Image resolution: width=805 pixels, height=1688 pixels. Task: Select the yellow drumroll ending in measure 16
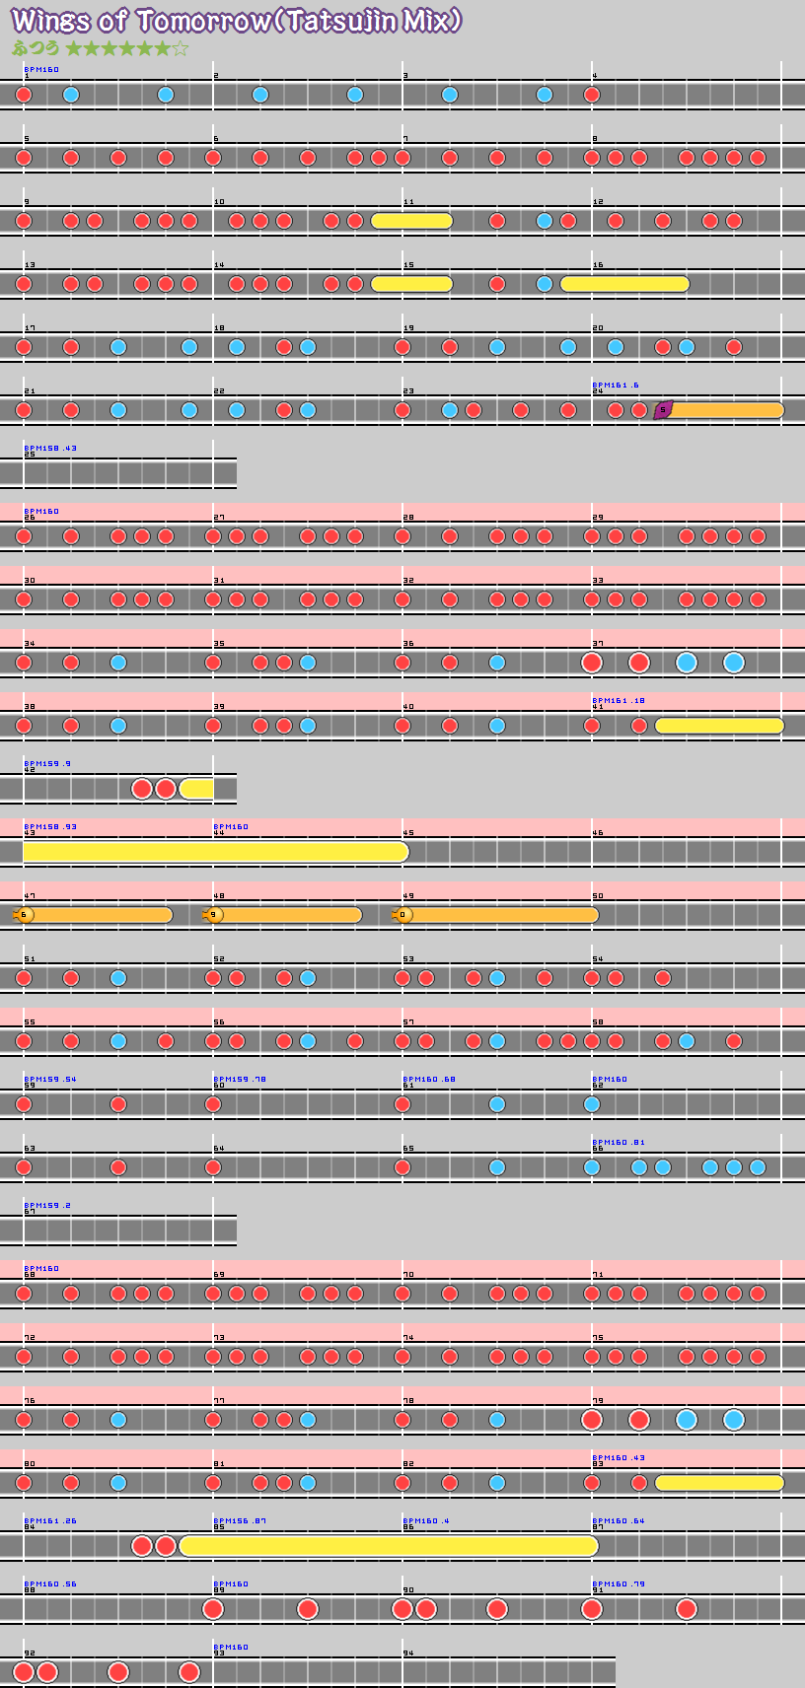[x=624, y=284]
